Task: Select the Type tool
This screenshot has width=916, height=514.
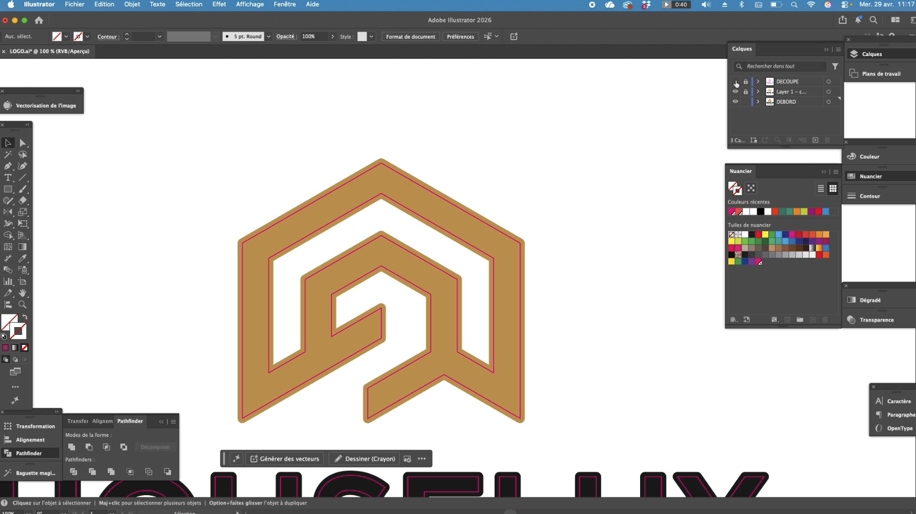Action: click(x=8, y=178)
